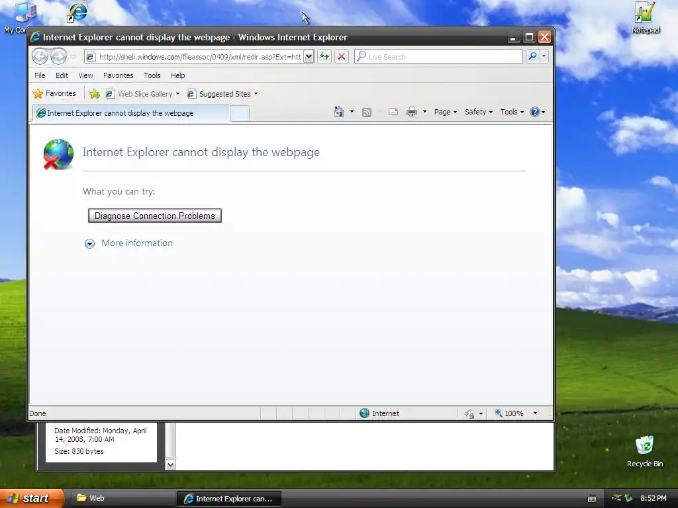
Task: Click the Live Search input box
Action: pyautogui.click(x=438, y=57)
